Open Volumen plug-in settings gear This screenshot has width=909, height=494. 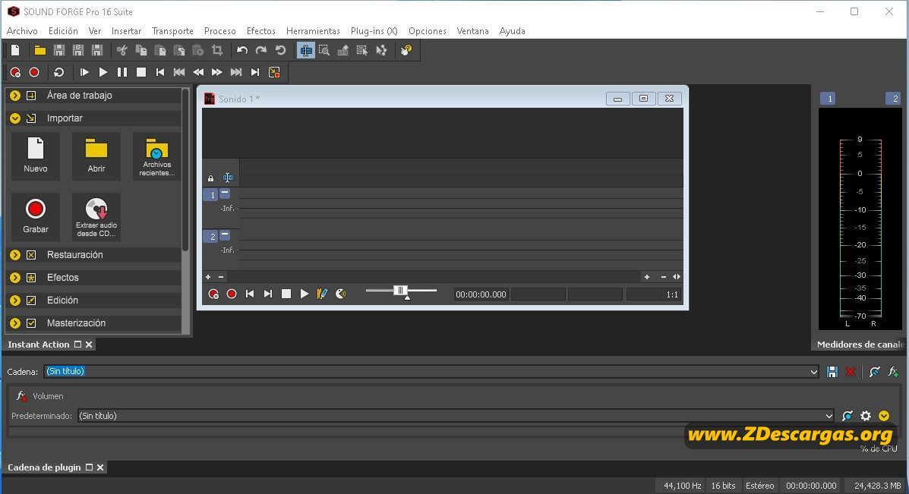click(x=866, y=416)
